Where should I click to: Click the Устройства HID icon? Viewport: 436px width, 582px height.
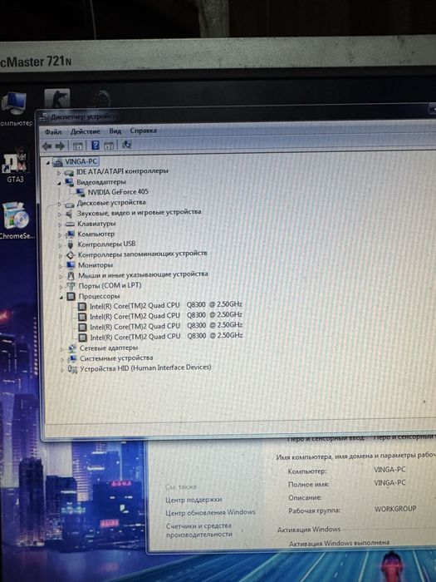(x=72, y=369)
